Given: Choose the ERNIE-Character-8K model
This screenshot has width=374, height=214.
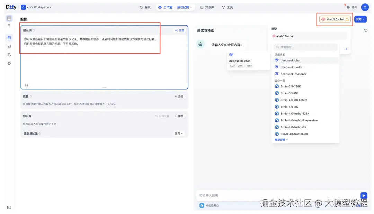Looking at the screenshot, I should (305, 134).
